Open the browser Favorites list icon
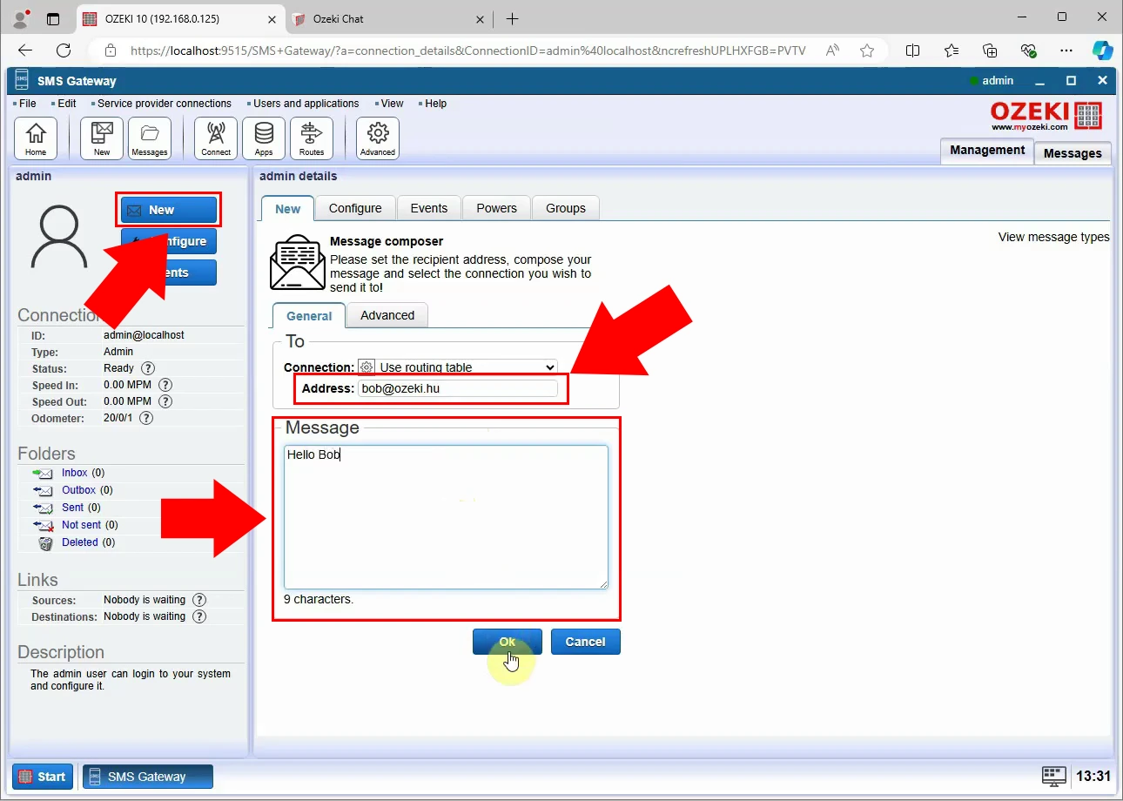Viewport: 1123px width, 801px height. pos(952,50)
